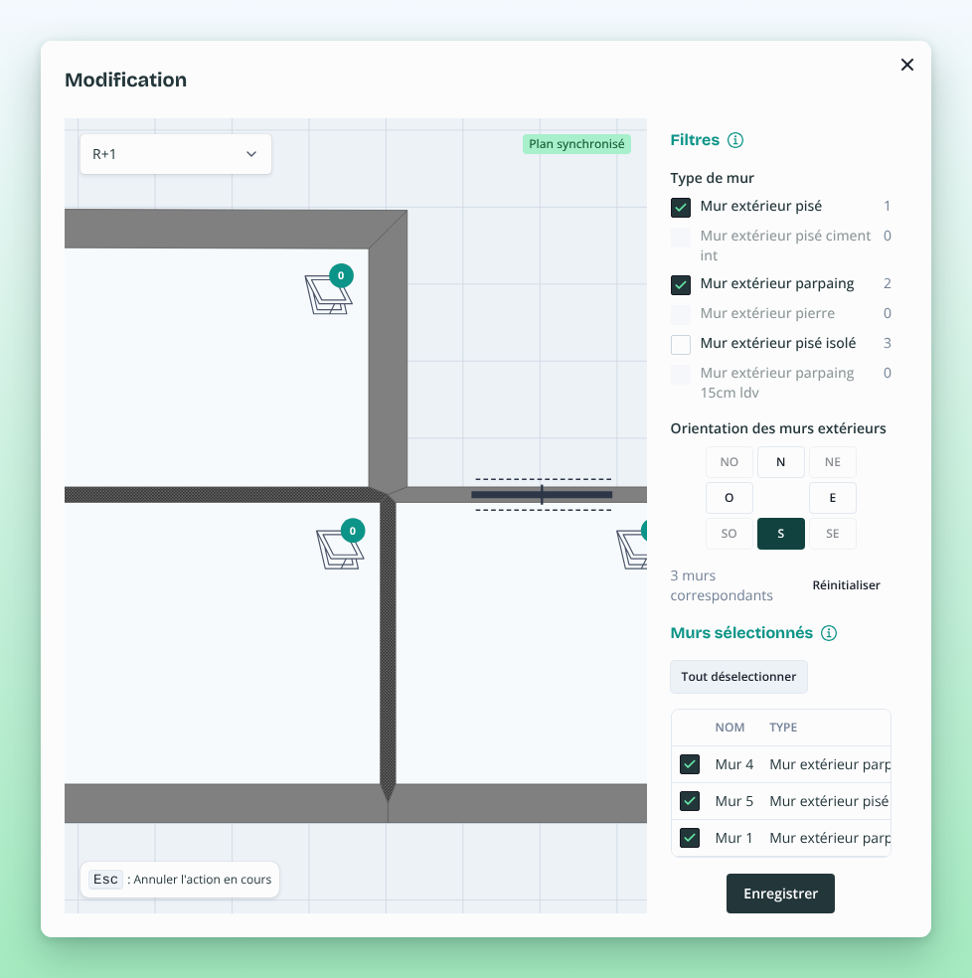The image size is (972, 978).
Task: Uncheck Mur extérieur parpaing filter
Action: click(x=681, y=284)
